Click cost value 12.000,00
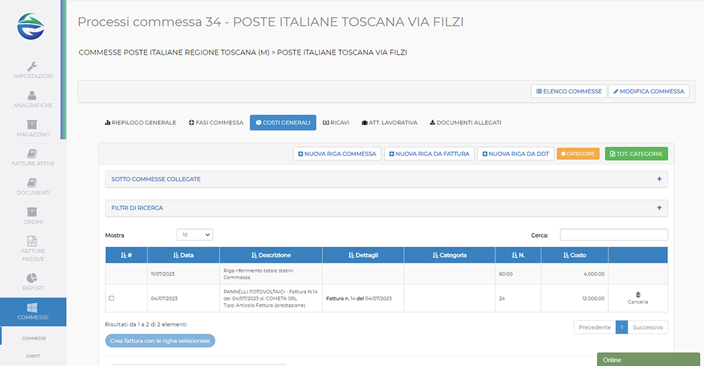704x366 pixels. coord(593,298)
